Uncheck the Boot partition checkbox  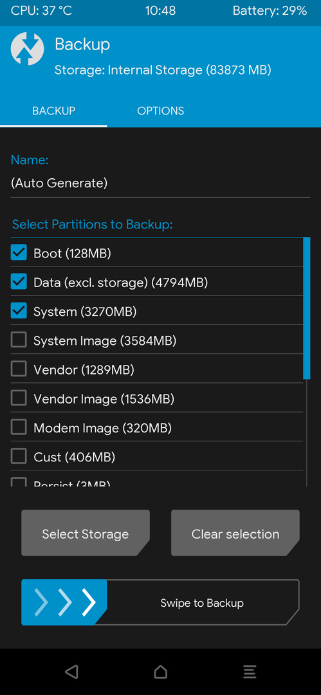coord(19,253)
